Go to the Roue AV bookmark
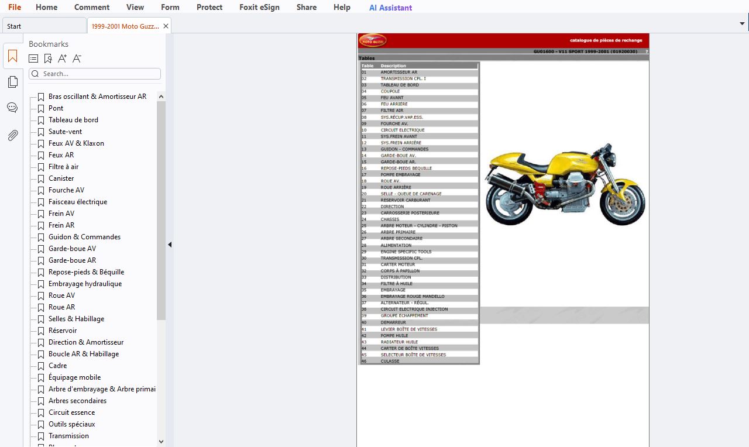 [61, 295]
